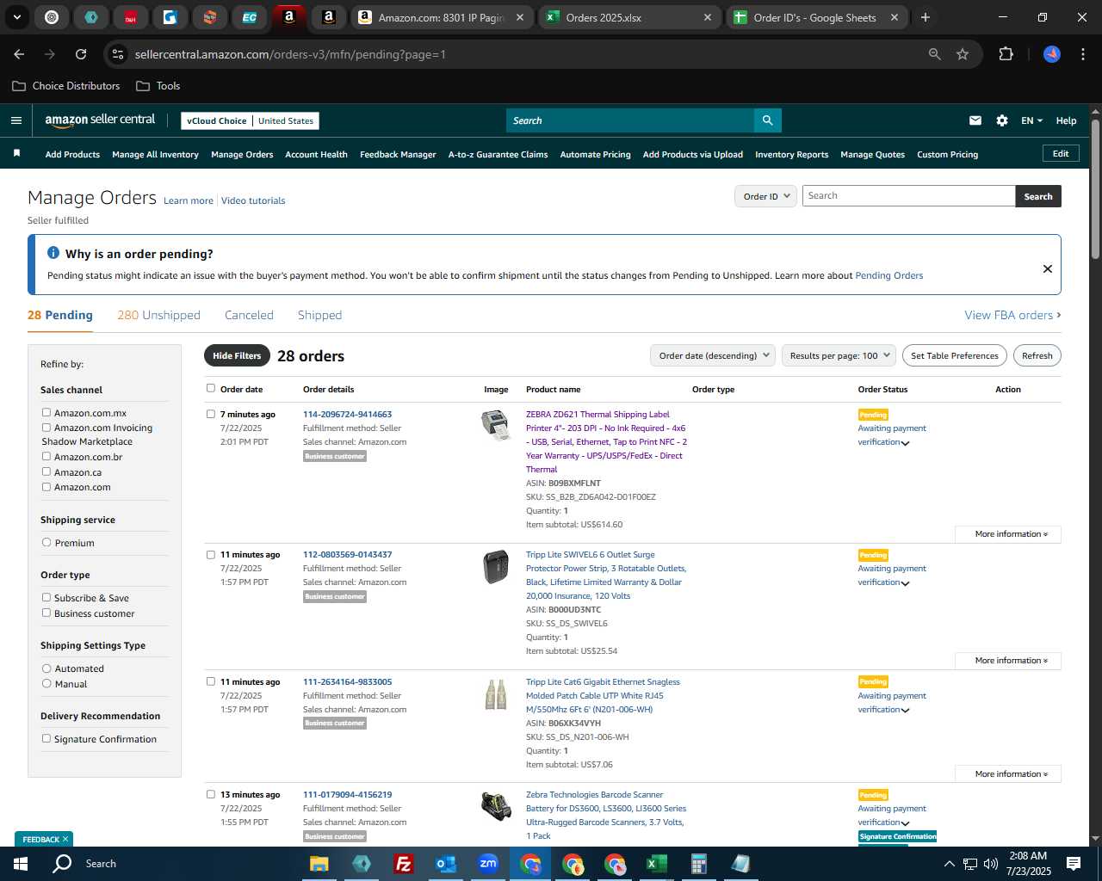Screen dimensions: 1102x881
Task: Click the browser back arrow
Action: [19, 54]
